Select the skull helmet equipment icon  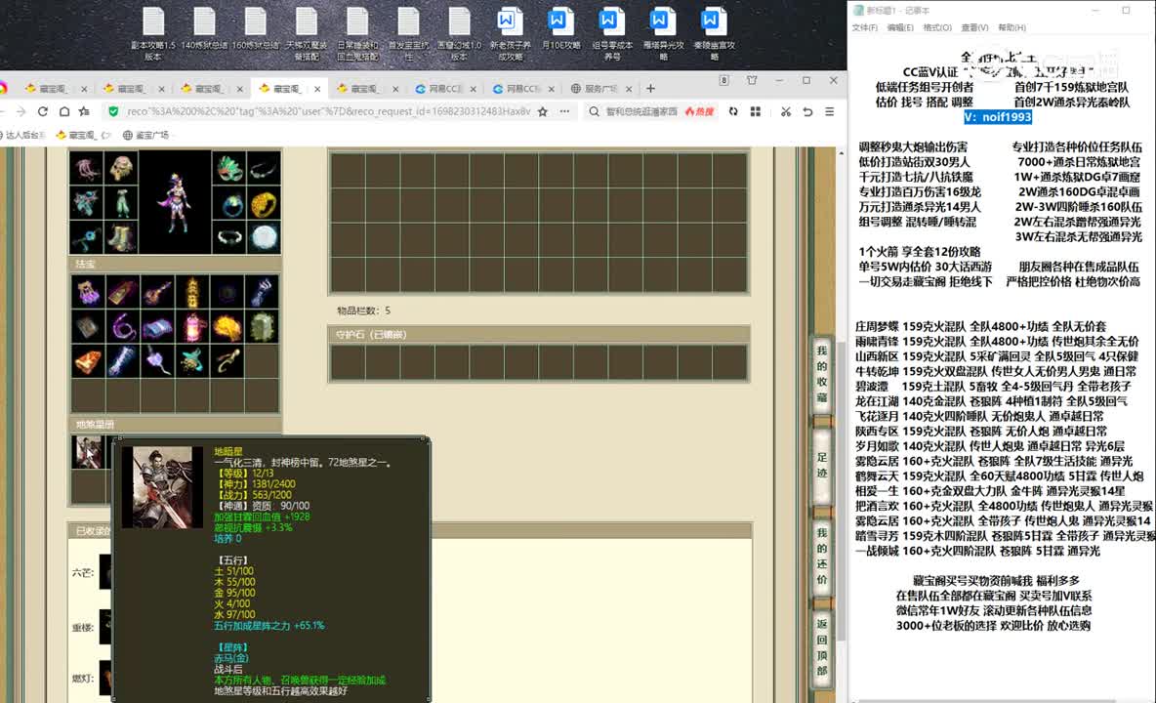(121, 169)
